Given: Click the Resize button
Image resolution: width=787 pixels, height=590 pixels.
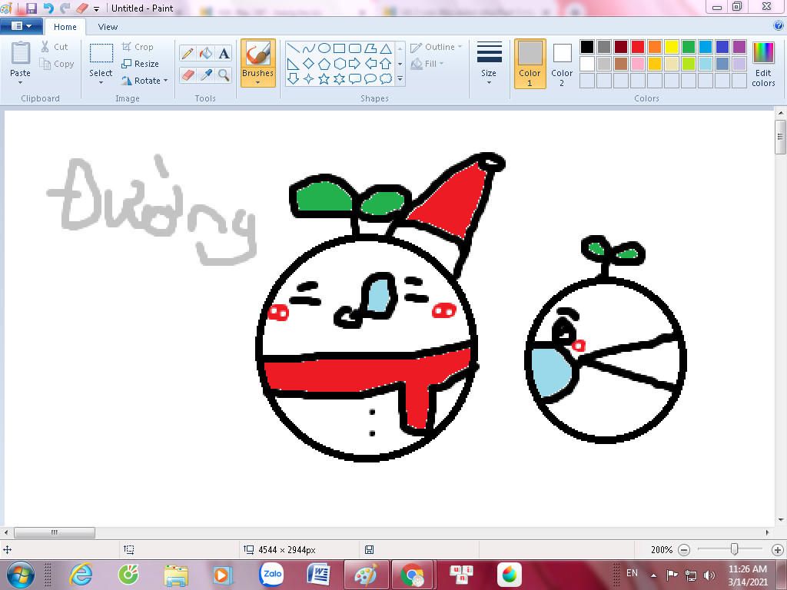Looking at the screenshot, I should [x=140, y=65].
